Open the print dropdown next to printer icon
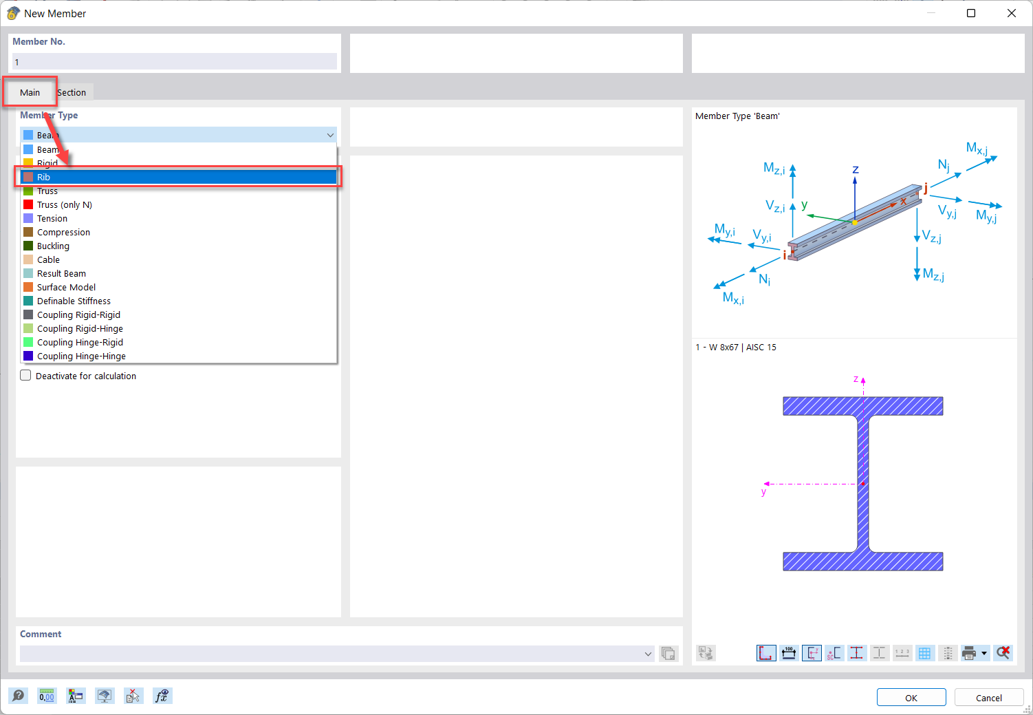 click(983, 652)
